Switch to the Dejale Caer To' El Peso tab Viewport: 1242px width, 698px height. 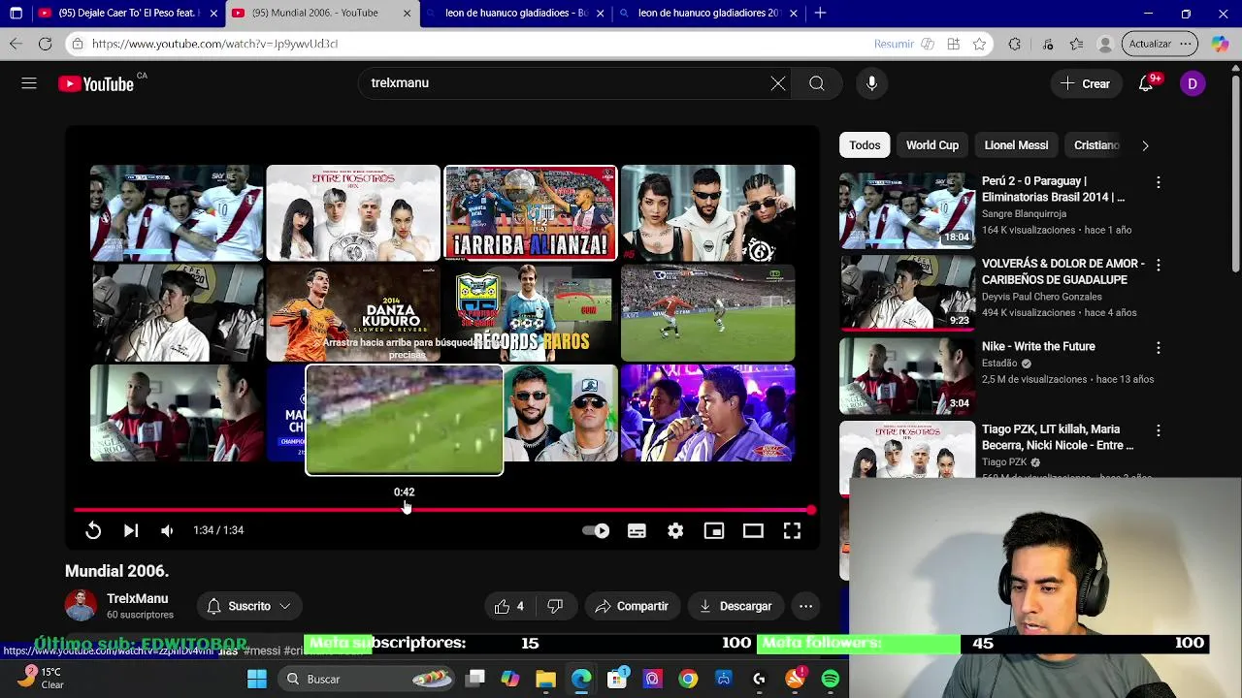(128, 14)
